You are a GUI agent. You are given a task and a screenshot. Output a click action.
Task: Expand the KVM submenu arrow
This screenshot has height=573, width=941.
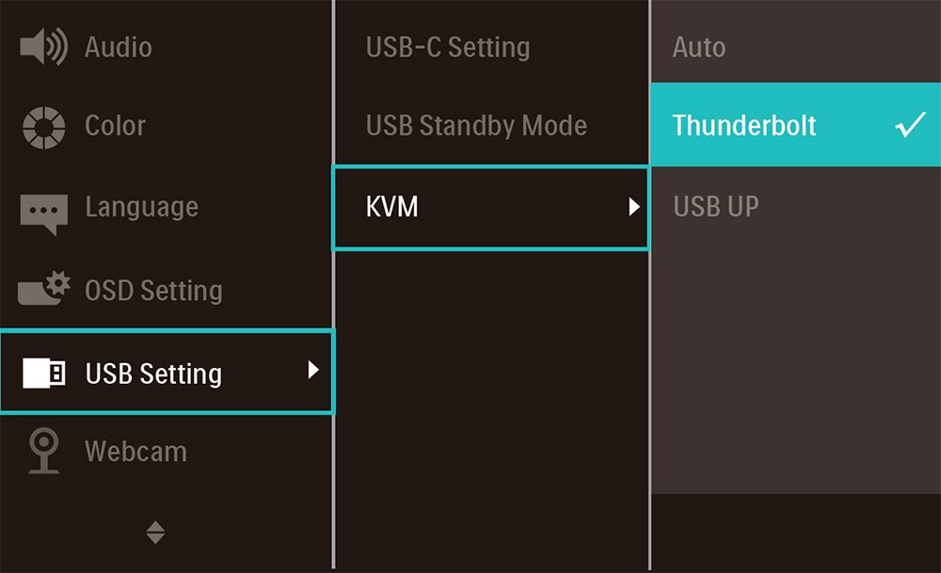coord(633,206)
